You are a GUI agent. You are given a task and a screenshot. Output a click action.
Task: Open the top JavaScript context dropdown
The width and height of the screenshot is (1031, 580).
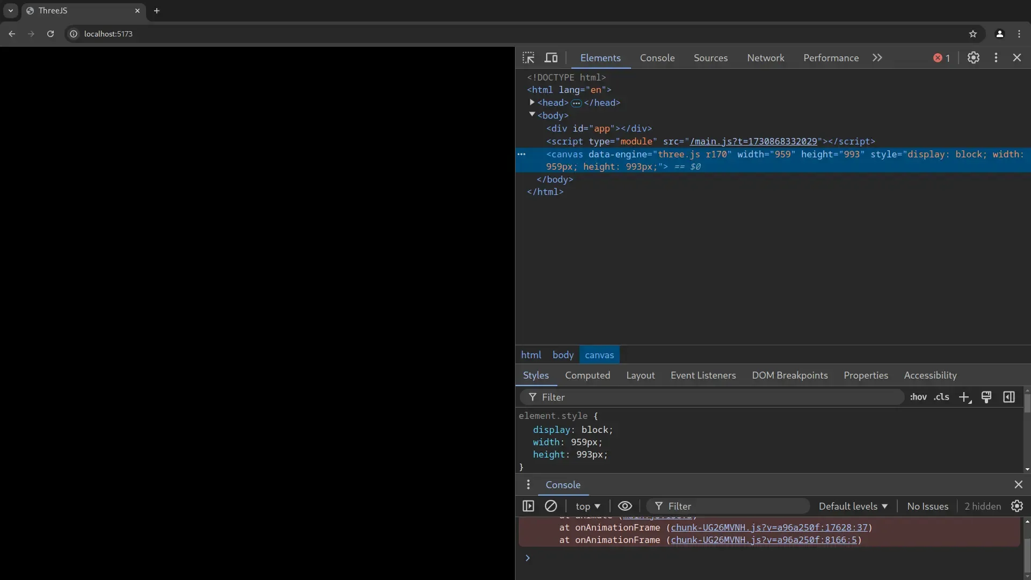click(587, 506)
